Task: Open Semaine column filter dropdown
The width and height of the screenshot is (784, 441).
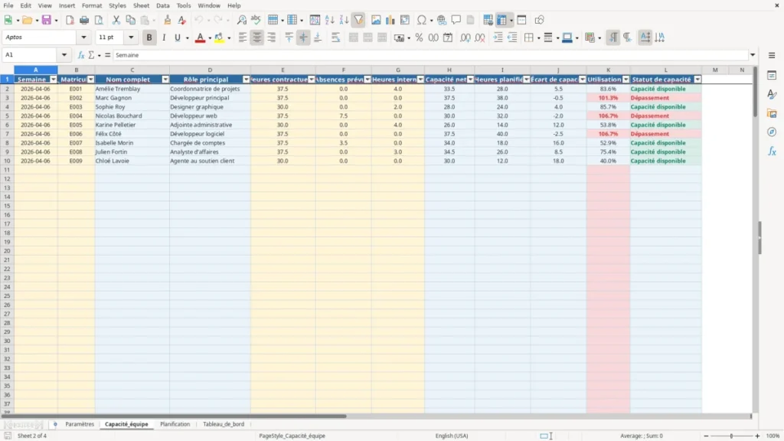Action: [x=54, y=80]
